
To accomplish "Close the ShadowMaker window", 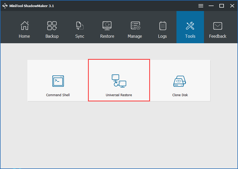I will [232, 6].
